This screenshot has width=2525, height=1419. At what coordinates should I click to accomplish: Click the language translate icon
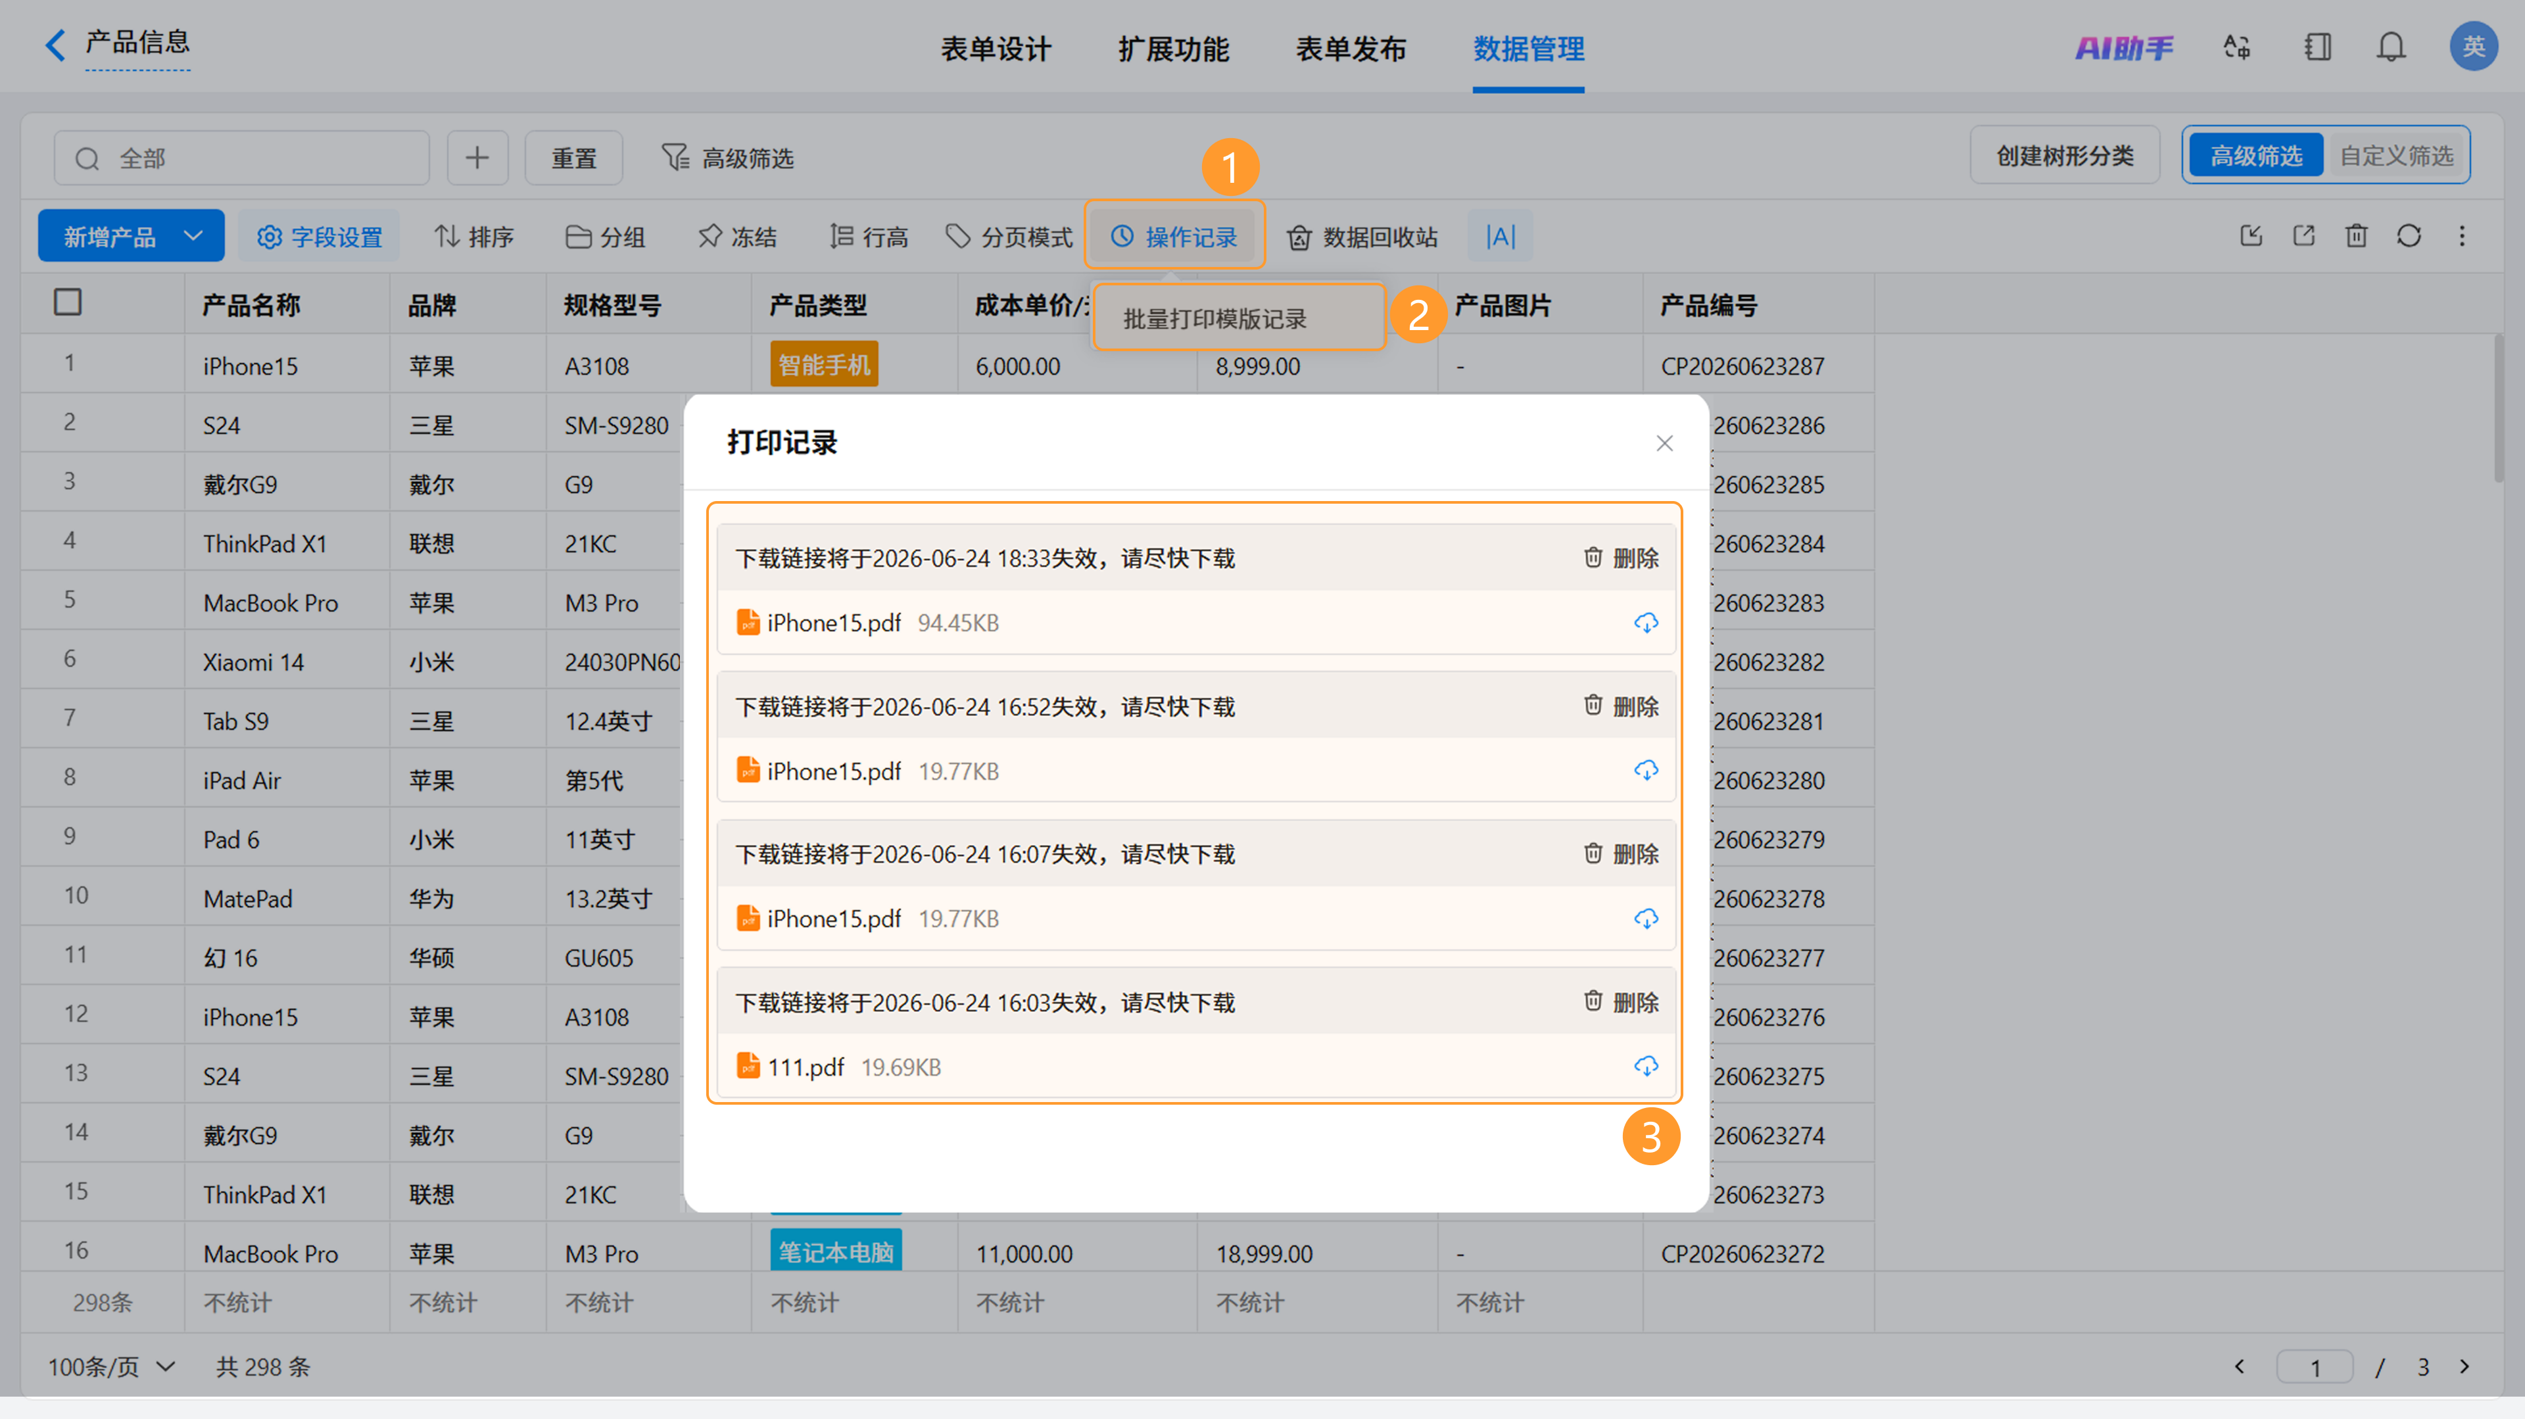coord(2237,47)
